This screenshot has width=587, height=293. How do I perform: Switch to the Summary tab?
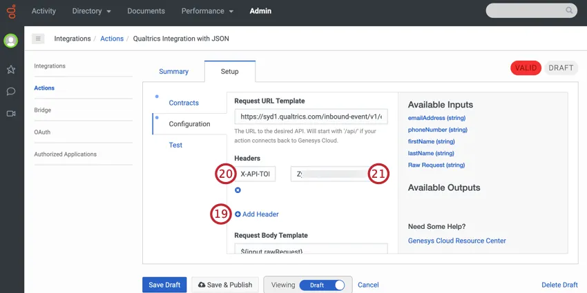pos(173,72)
